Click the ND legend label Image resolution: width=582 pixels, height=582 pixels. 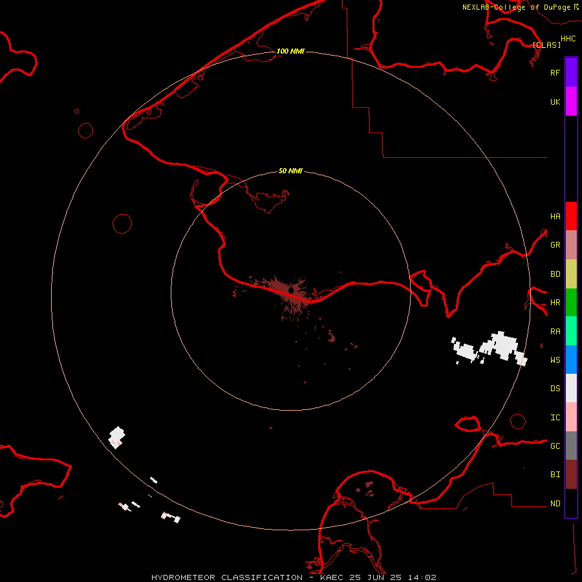pos(555,504)
